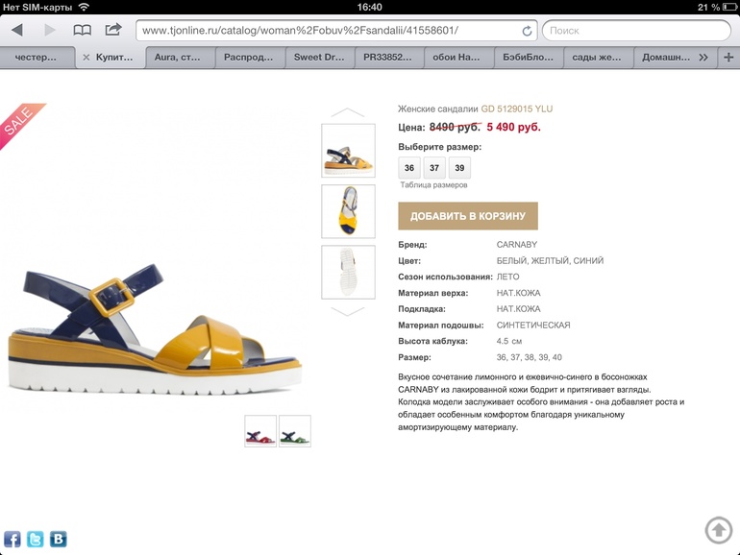Click ДОБАВИТЬ В КОРЗИНУ button
740x555 pixels.
coord(468,216)
